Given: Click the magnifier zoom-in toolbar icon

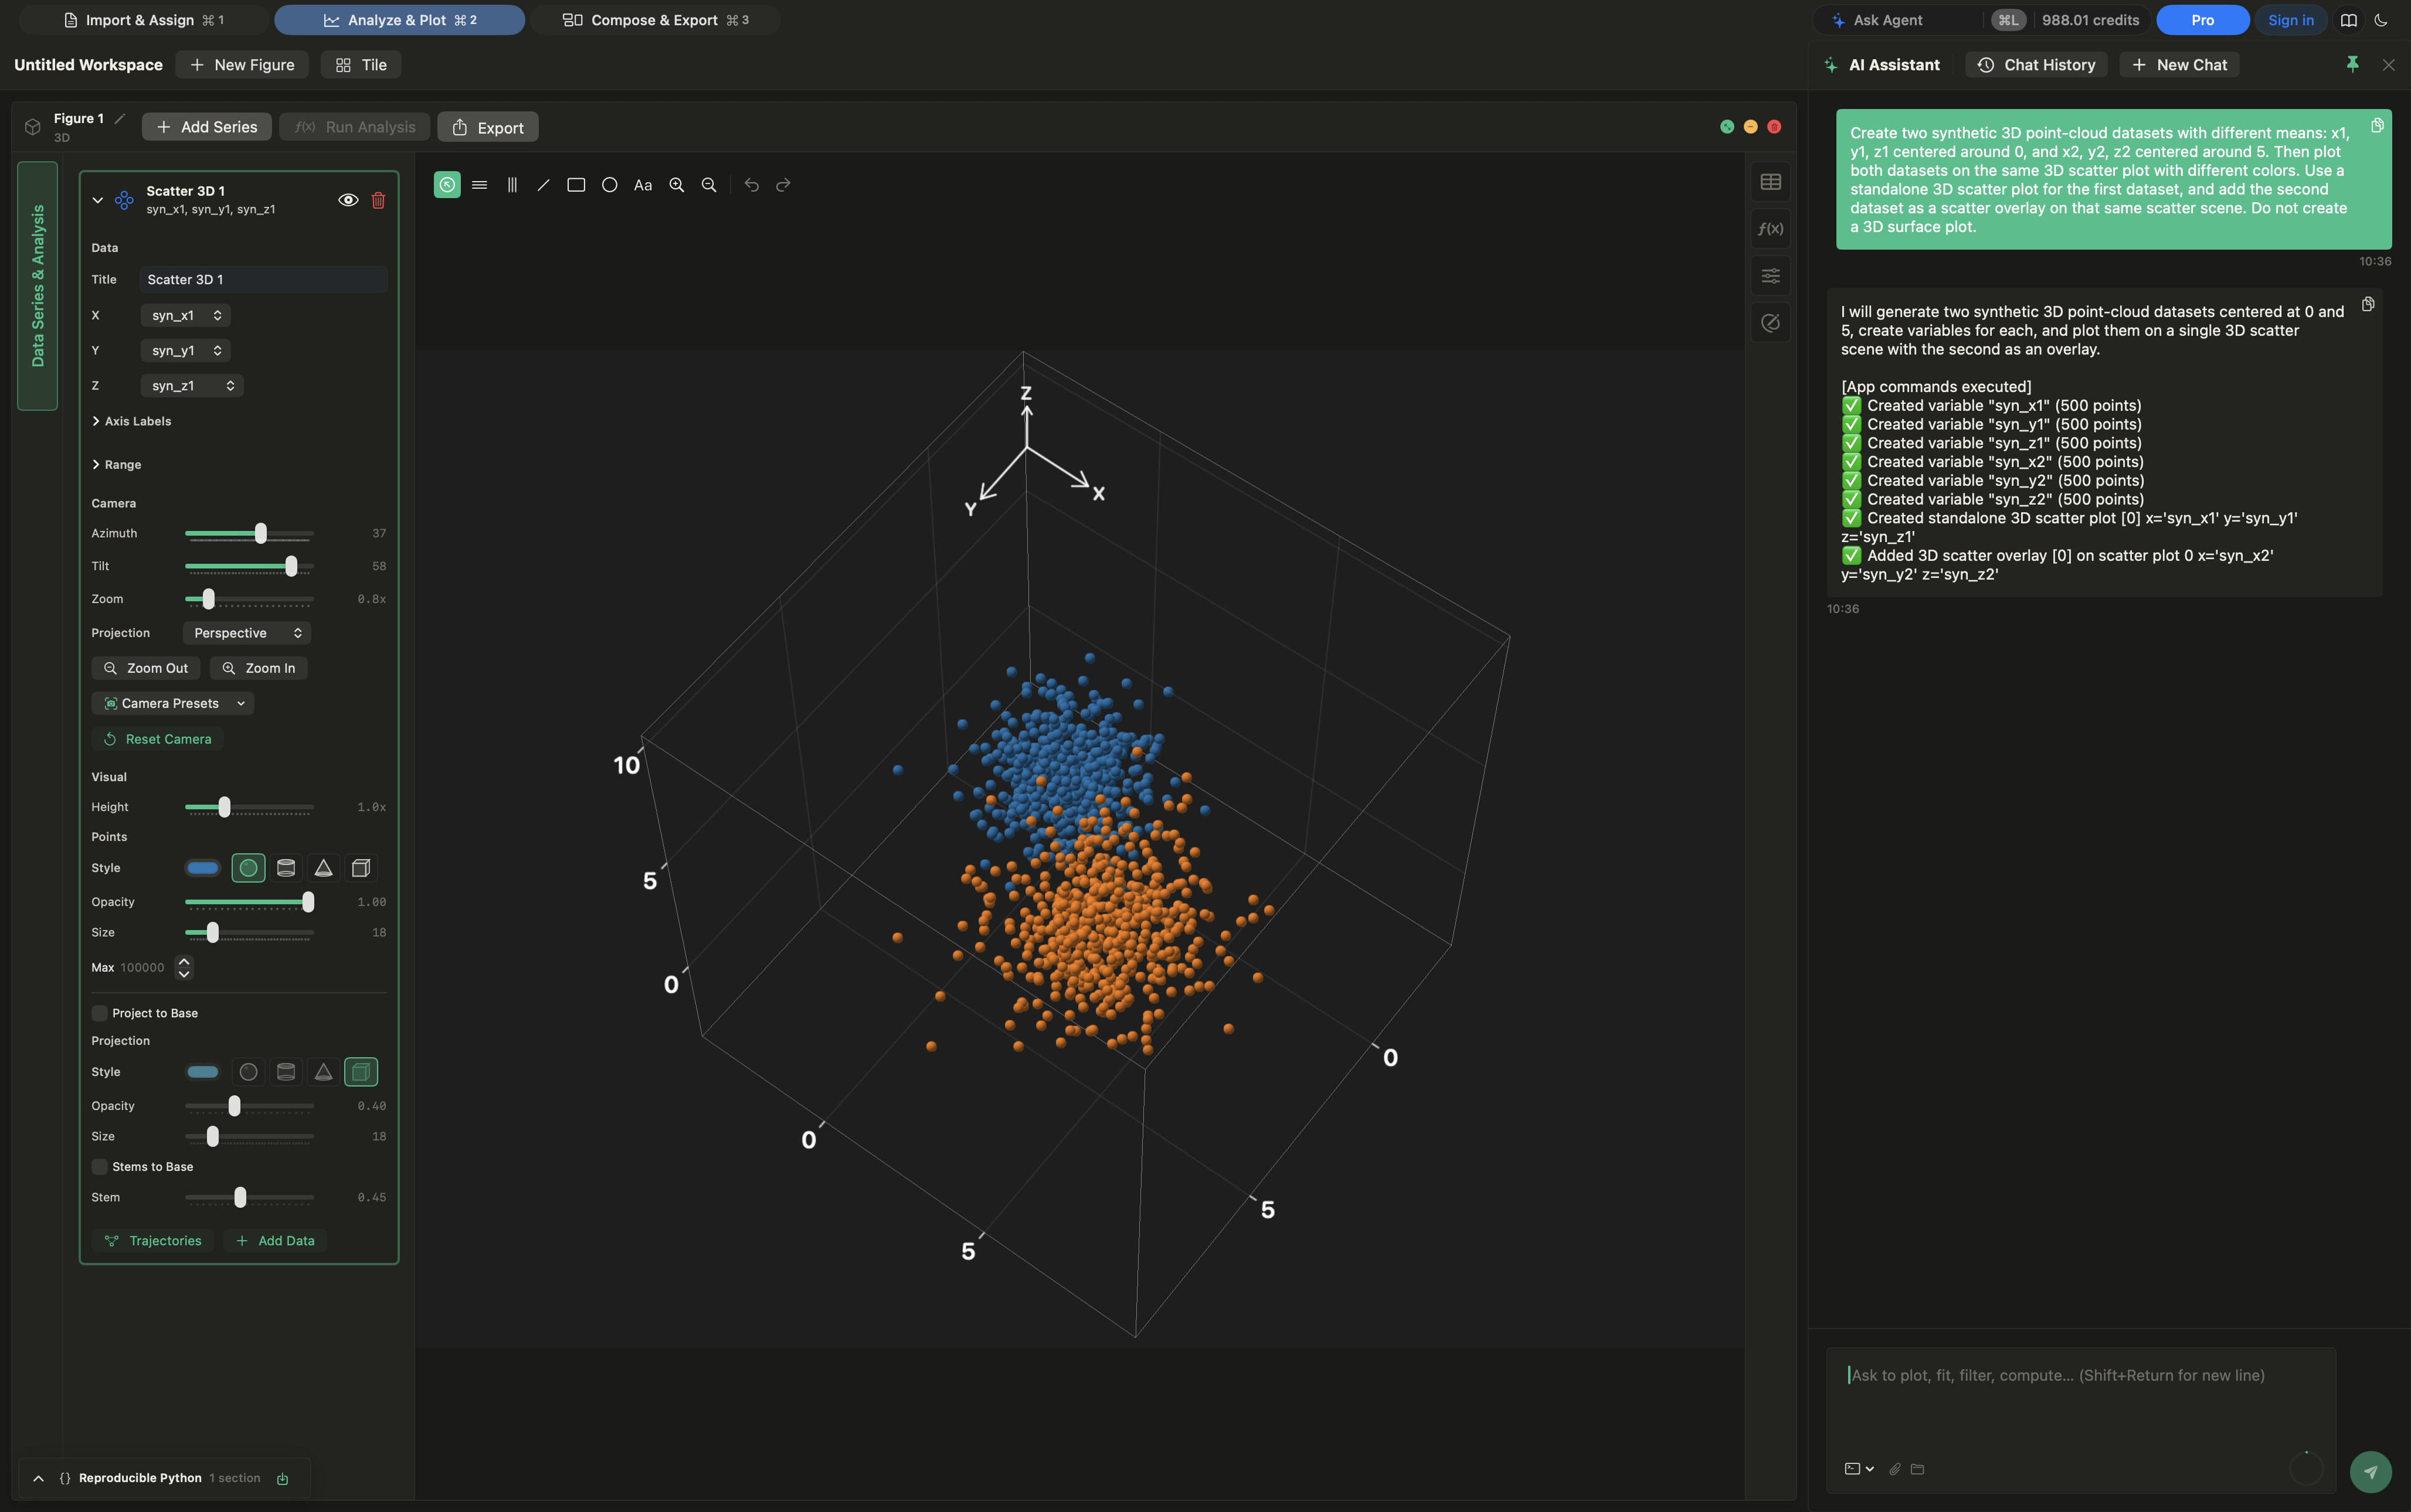Looking at the screenshot, I should [x=676, y=185].
